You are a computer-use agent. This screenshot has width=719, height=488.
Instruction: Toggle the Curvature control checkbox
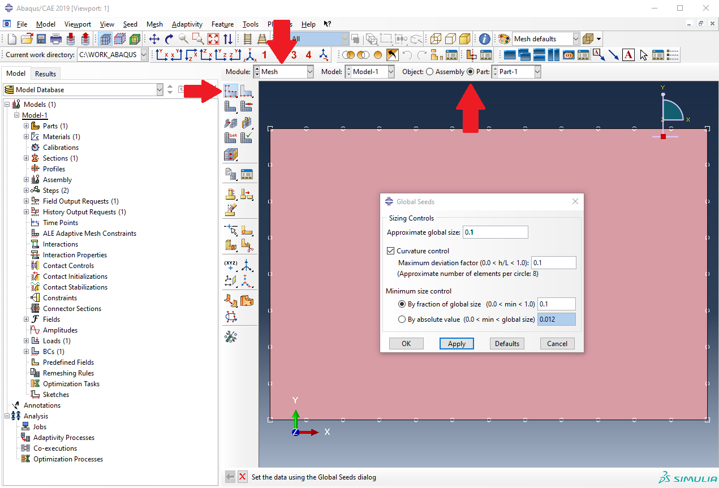click(390, 251)
